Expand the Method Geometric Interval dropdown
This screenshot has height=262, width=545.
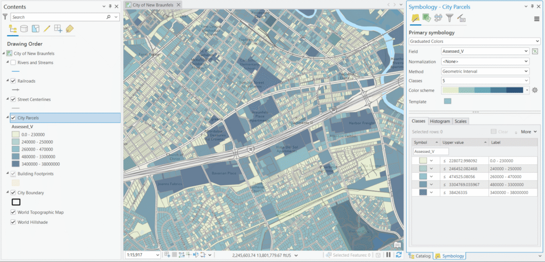tap(485, 71)
